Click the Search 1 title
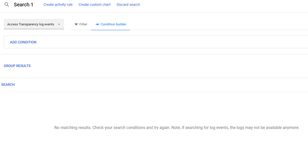The width and height of the screenshot is (308, 147). click(x=23, y=4)
